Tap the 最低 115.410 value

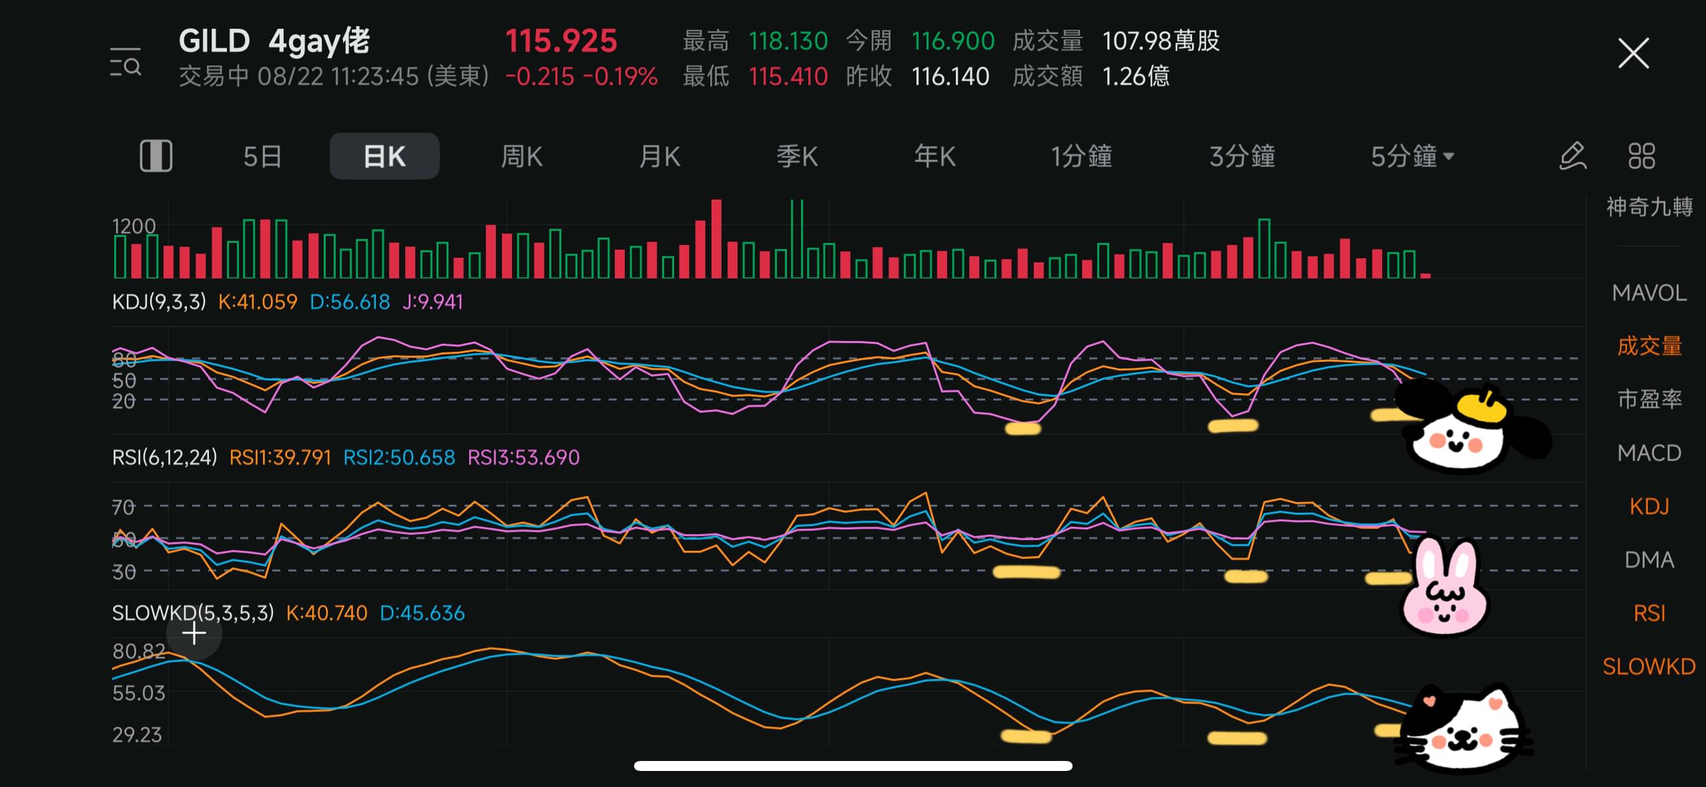coord(788,76)
